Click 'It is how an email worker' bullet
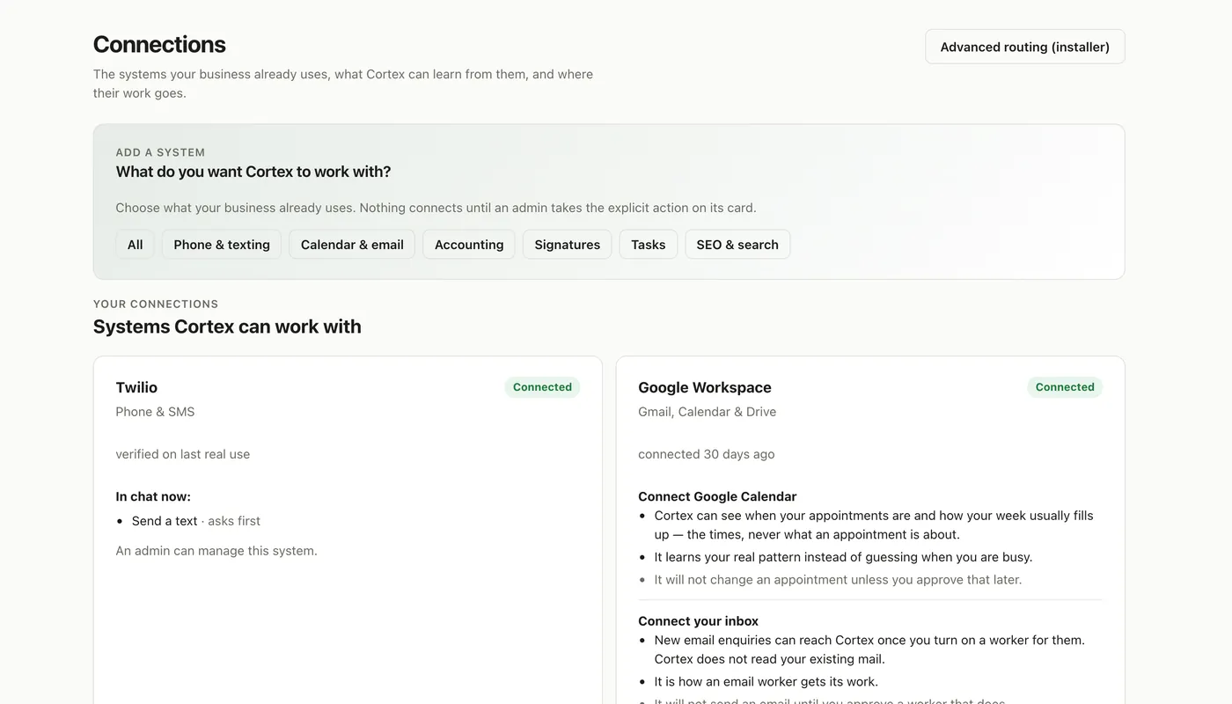The width and height of the screenshot is (1232, 704). click(x=766, y=682)
